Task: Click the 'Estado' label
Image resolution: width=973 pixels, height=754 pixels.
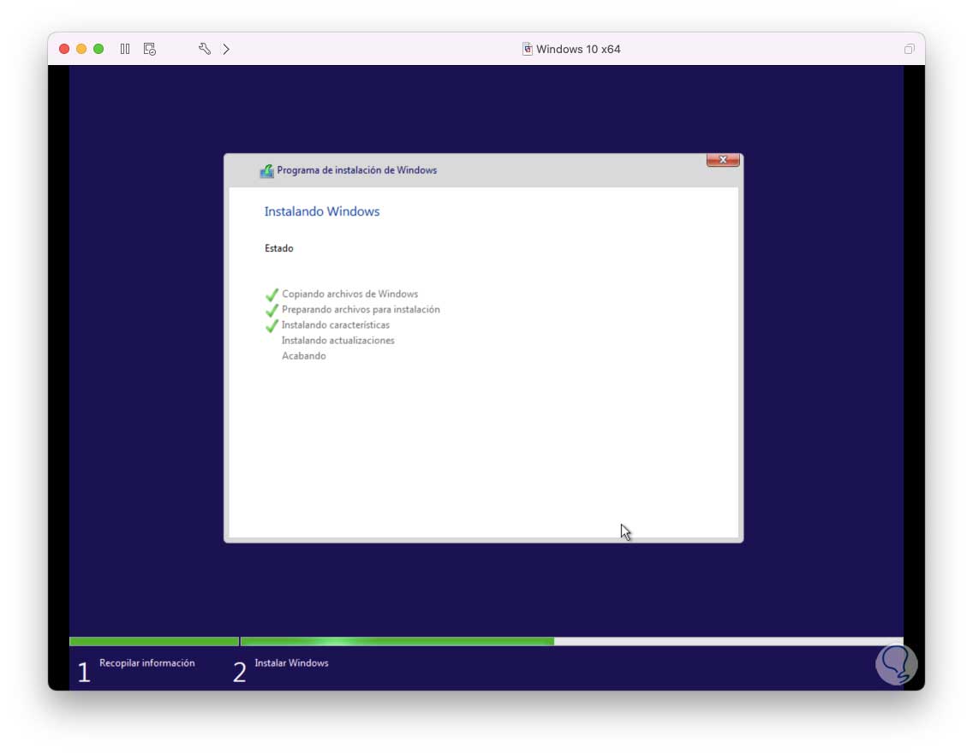Action: click(x=278, y=248)
